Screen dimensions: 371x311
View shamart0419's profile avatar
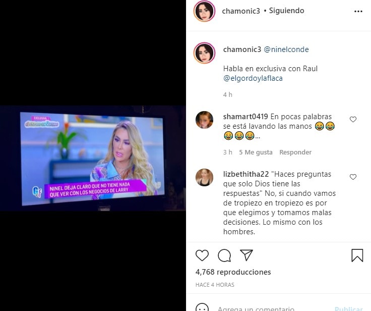coord(205,120)
